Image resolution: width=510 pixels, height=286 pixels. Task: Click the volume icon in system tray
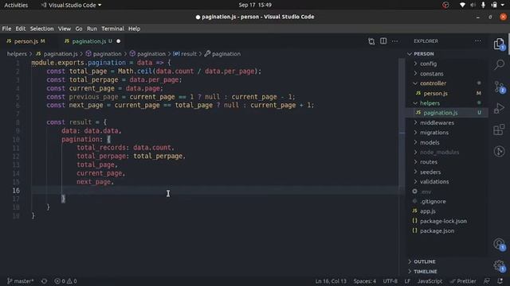[x=473, y=5]
